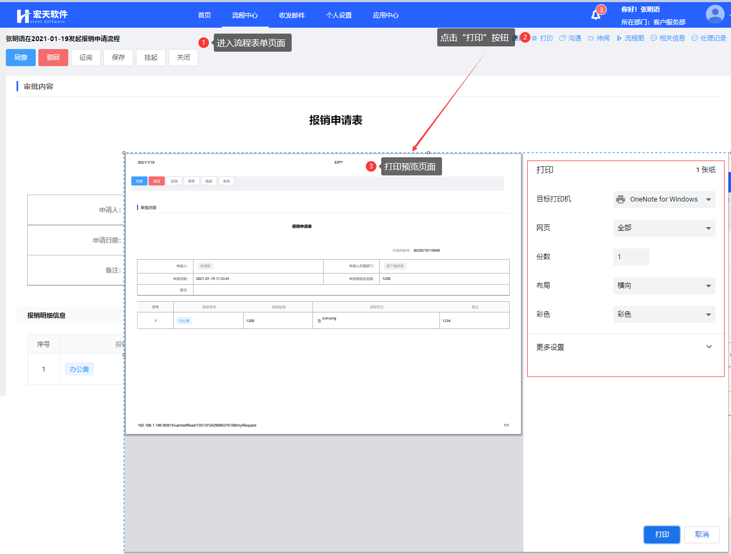Open the notification bell icon
The width and height of the screenshot is (731, 554).
[x=596, y=15]
